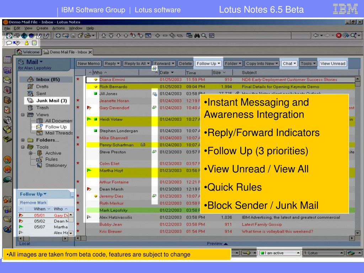Click the binoculars find icon
Screen dimensions: 364x273
tap(197, 36)
